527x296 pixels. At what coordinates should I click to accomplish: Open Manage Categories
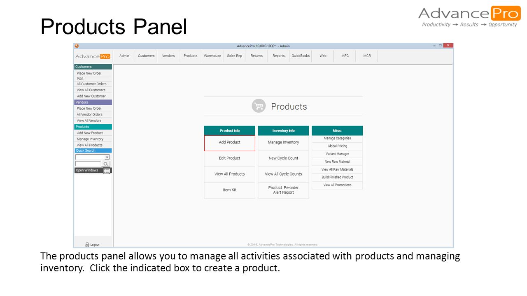[337, 139]
